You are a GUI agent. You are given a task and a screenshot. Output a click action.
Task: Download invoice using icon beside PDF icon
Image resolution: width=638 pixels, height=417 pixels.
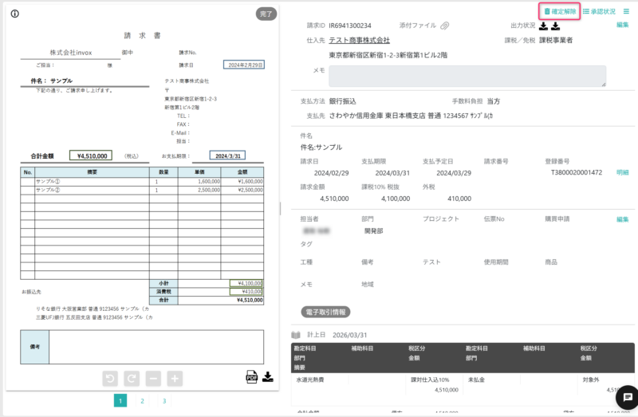[268, 377]
